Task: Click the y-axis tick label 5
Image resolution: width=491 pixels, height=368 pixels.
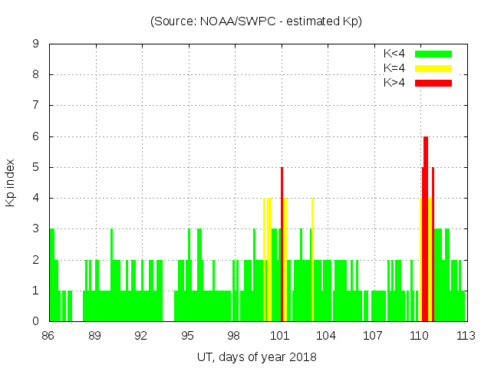Action: 35,167
